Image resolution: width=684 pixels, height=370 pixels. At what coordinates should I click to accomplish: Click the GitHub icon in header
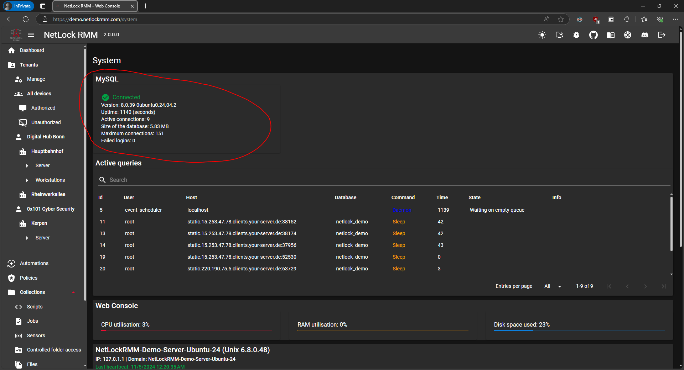pos(593,35)
